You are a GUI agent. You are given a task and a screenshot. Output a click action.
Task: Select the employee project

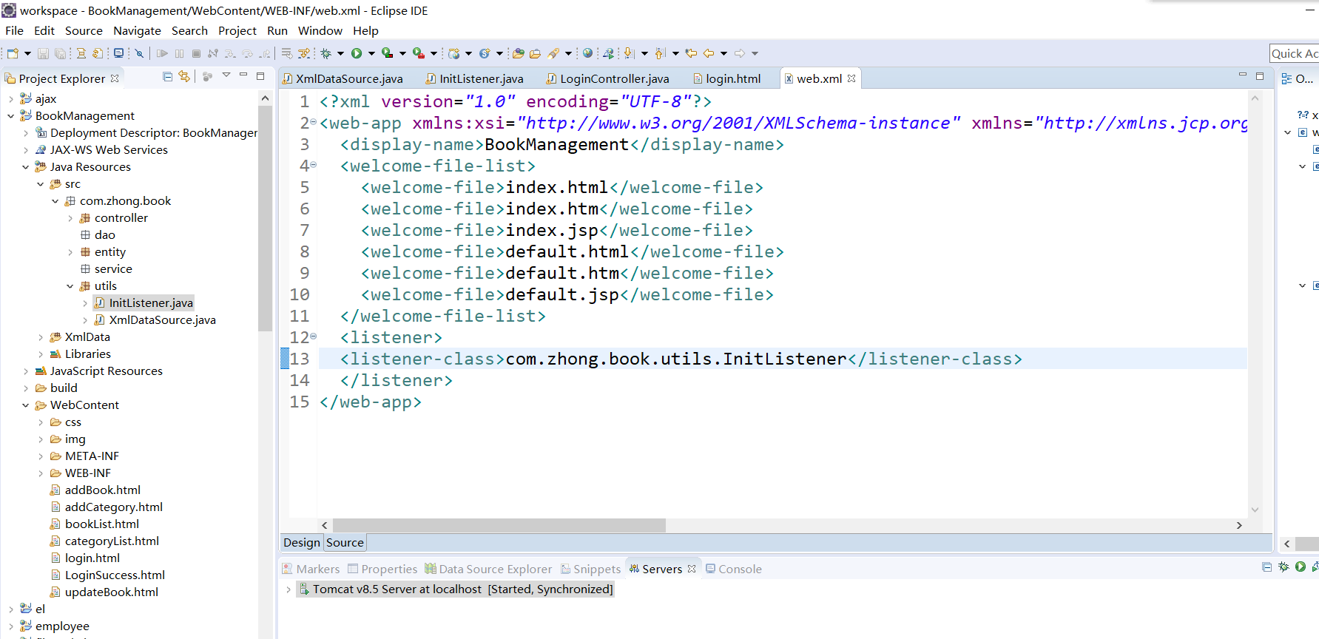55,626
